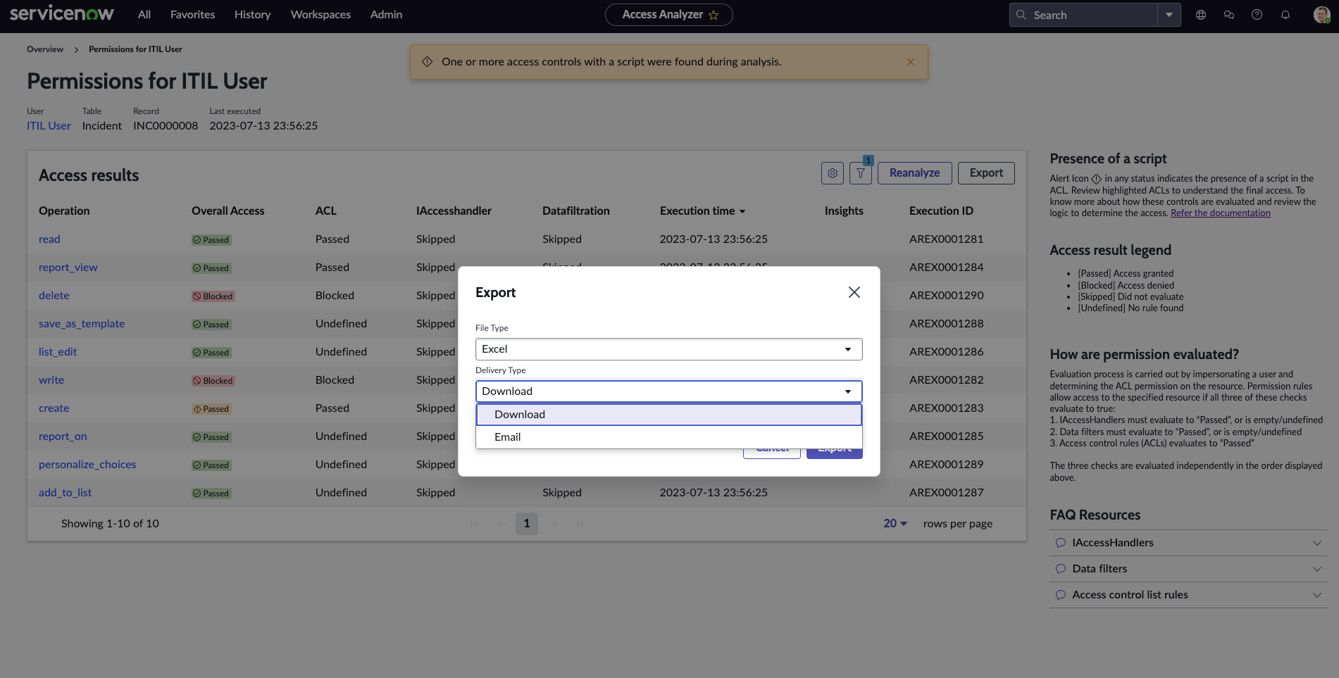
Task: Open the list_edit operation link
Action: (58, 352)
